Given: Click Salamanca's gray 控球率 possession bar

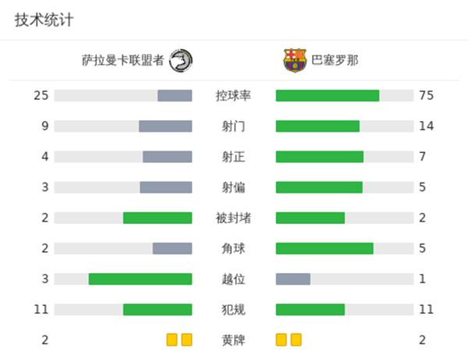Looking at the screenshot, I should pyautogui.click(x=175, y=96).
